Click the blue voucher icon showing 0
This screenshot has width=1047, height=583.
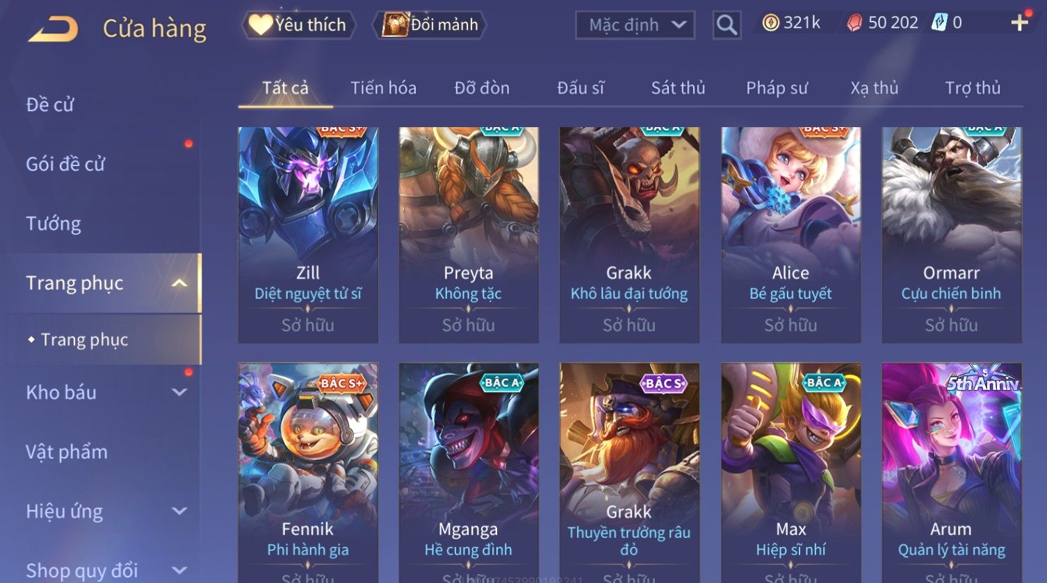coord(939,23)
